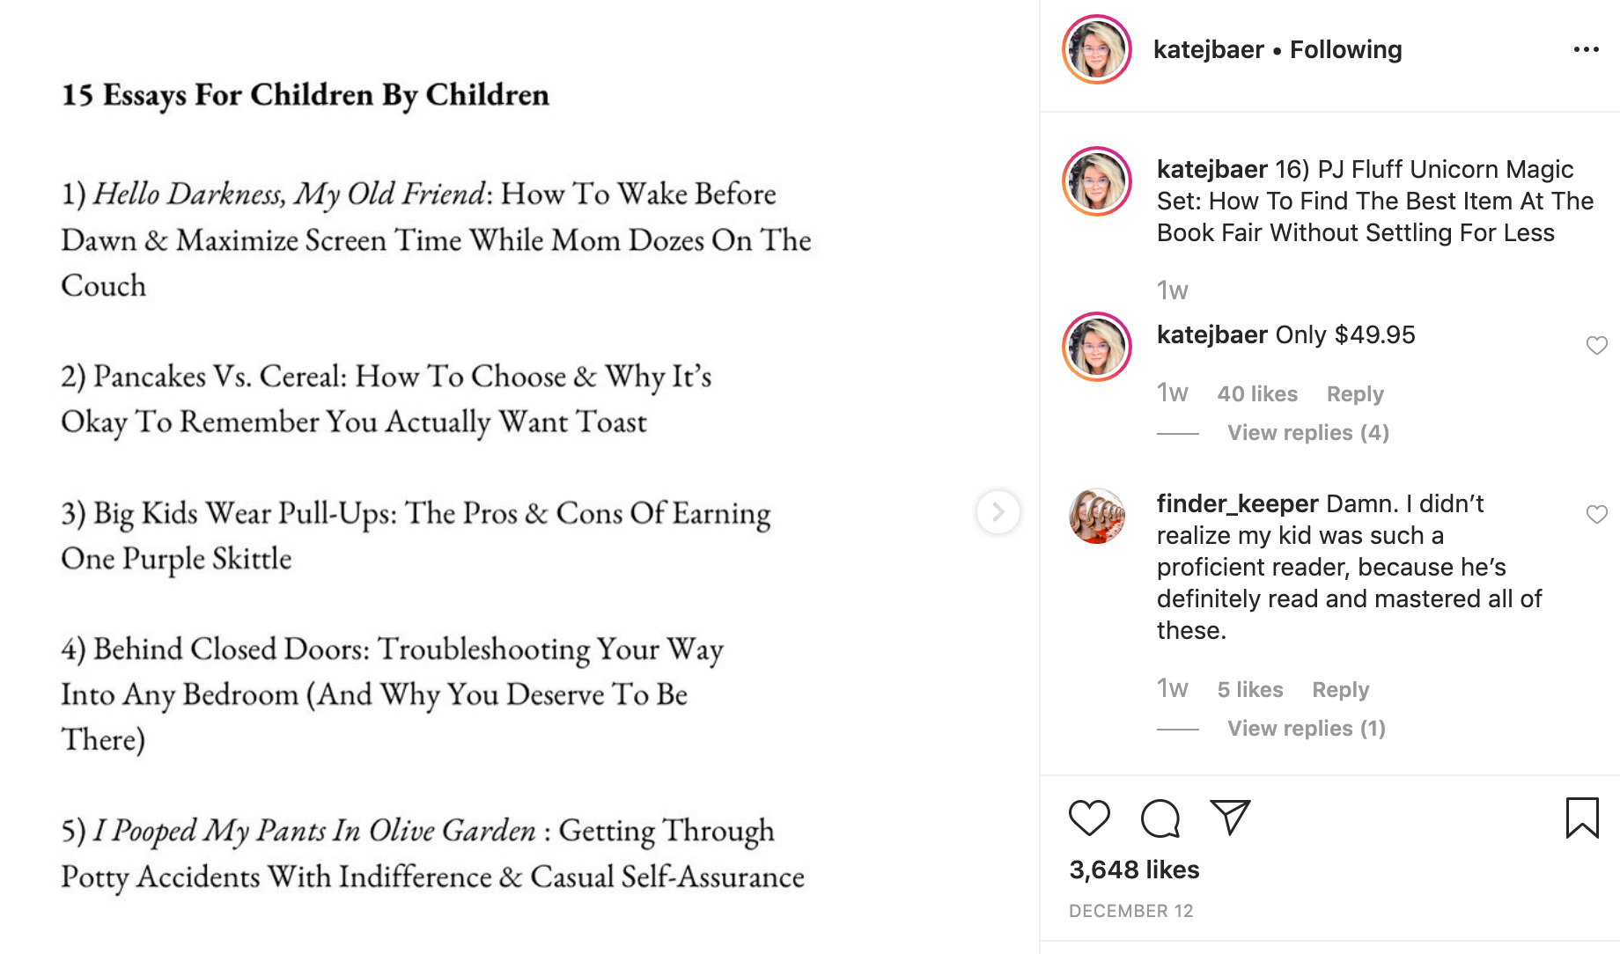Click the Following status in header
The height and width of the screenshot is (954, 1620).
coord(1345,49)
